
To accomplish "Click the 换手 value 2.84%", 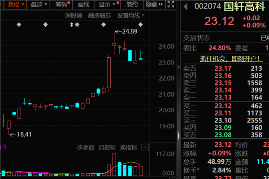I will pos(221,170).
